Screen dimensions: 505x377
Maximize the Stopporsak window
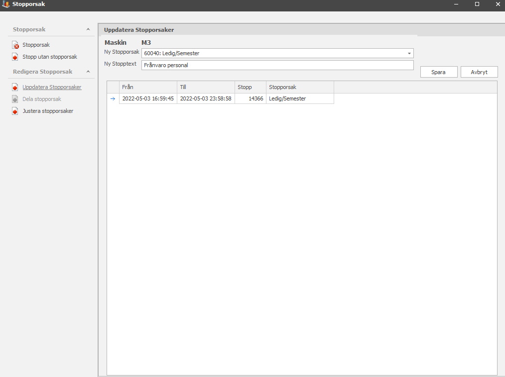point(477,4)
